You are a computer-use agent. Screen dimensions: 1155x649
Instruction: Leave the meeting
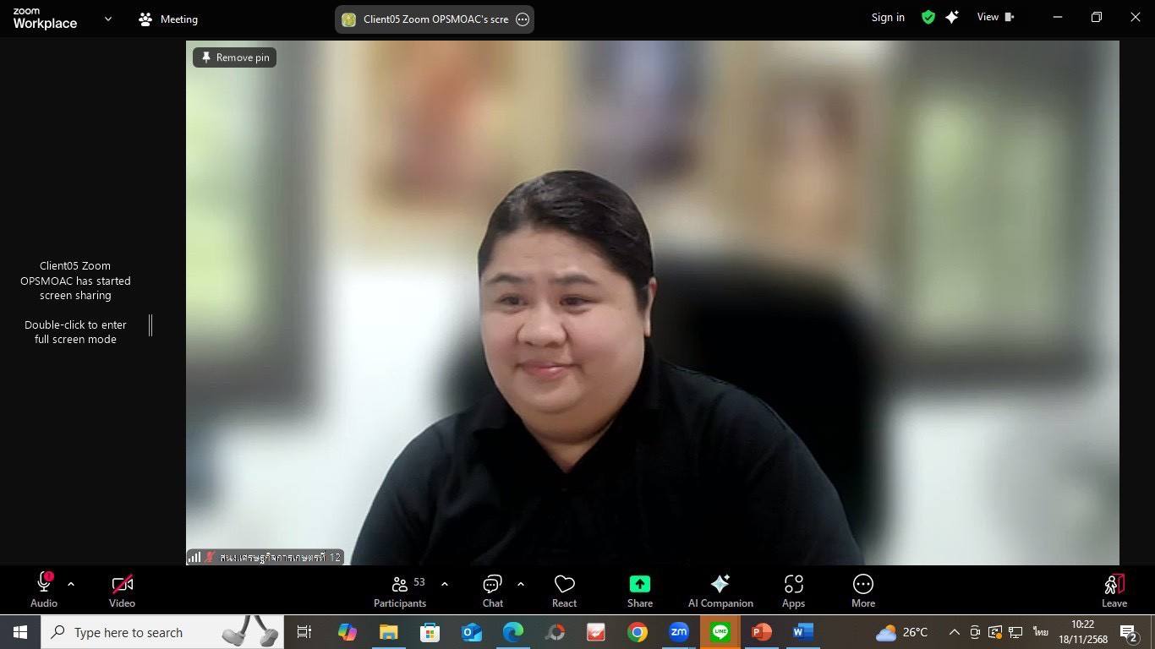tap(1114, 591)
